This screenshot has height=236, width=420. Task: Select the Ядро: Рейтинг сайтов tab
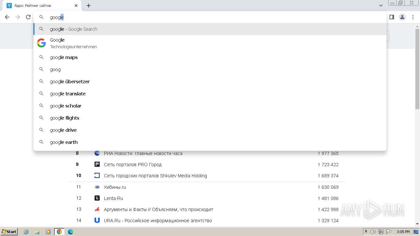[42, 6]
